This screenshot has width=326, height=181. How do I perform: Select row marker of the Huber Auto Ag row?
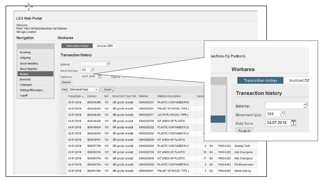pos(63,171)
